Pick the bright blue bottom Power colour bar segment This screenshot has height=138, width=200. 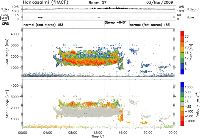[x=182, y=72]
